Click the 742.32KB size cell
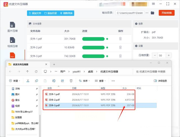This screenshot has width=180, height=137. tap(70, 56)
